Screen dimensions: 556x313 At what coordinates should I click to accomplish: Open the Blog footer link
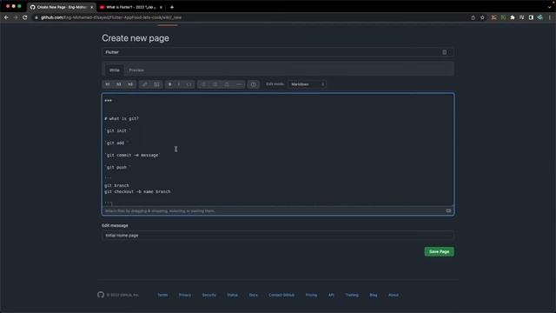pos(374,295)
